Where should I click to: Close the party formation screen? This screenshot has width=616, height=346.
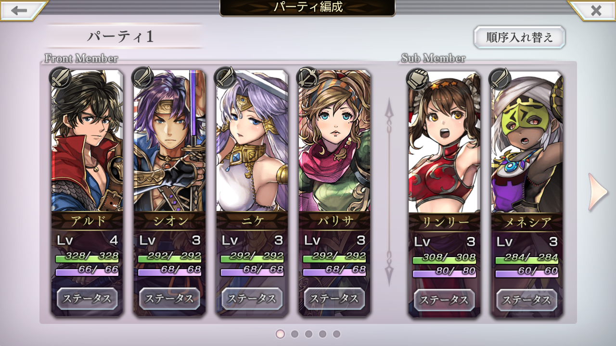click(596, 11)
